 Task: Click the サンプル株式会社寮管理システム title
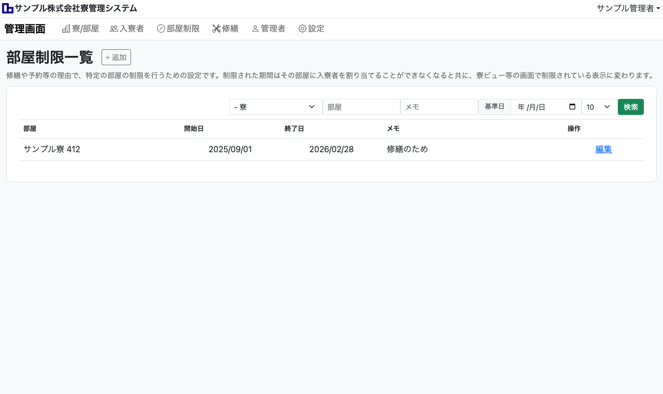click(76, 8)
